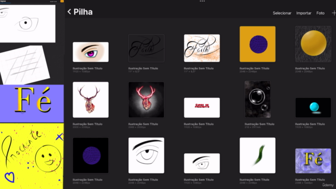Create new canvas with plus icon
336x189 pixels.
(x=334, y=13)
